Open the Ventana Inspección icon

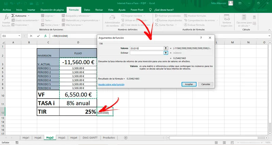[226, 18]
